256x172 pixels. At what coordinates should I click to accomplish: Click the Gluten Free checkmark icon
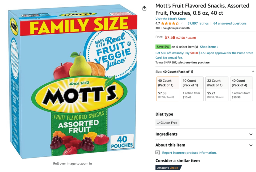158,123
